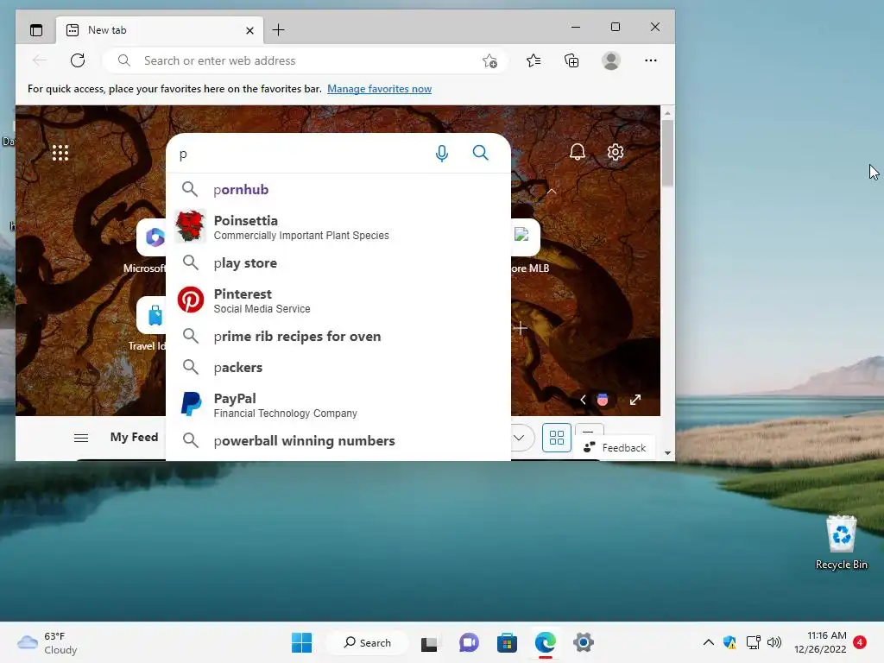This screenshot has height=663, width=884.
Task: Choose the packers suggestion
Action: [x=338, y=367]
